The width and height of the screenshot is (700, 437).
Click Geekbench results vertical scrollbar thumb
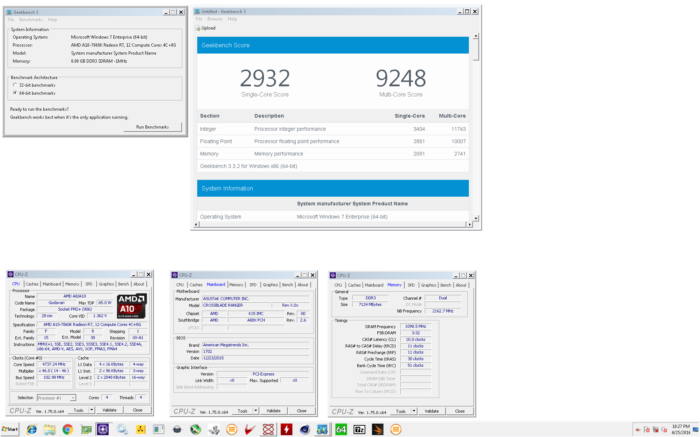pos(476,50)
